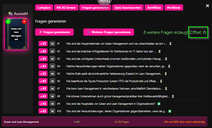Remove question #7 using its X icon
212x128 pixels.
(52, 89)
